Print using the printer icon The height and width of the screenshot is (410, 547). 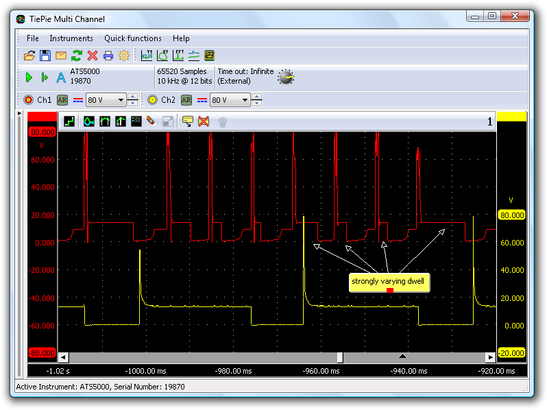tap(108, 56)
